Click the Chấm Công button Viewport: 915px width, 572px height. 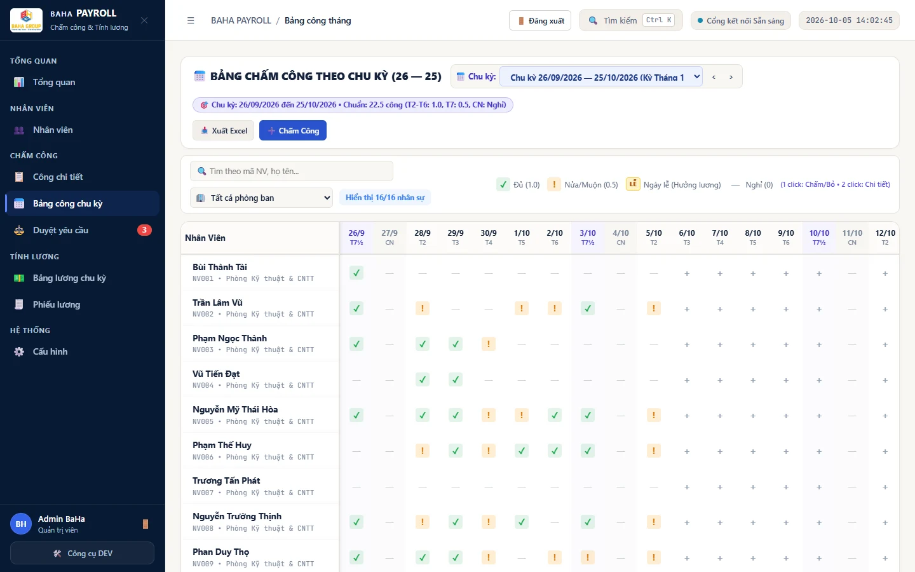(293, 130)
